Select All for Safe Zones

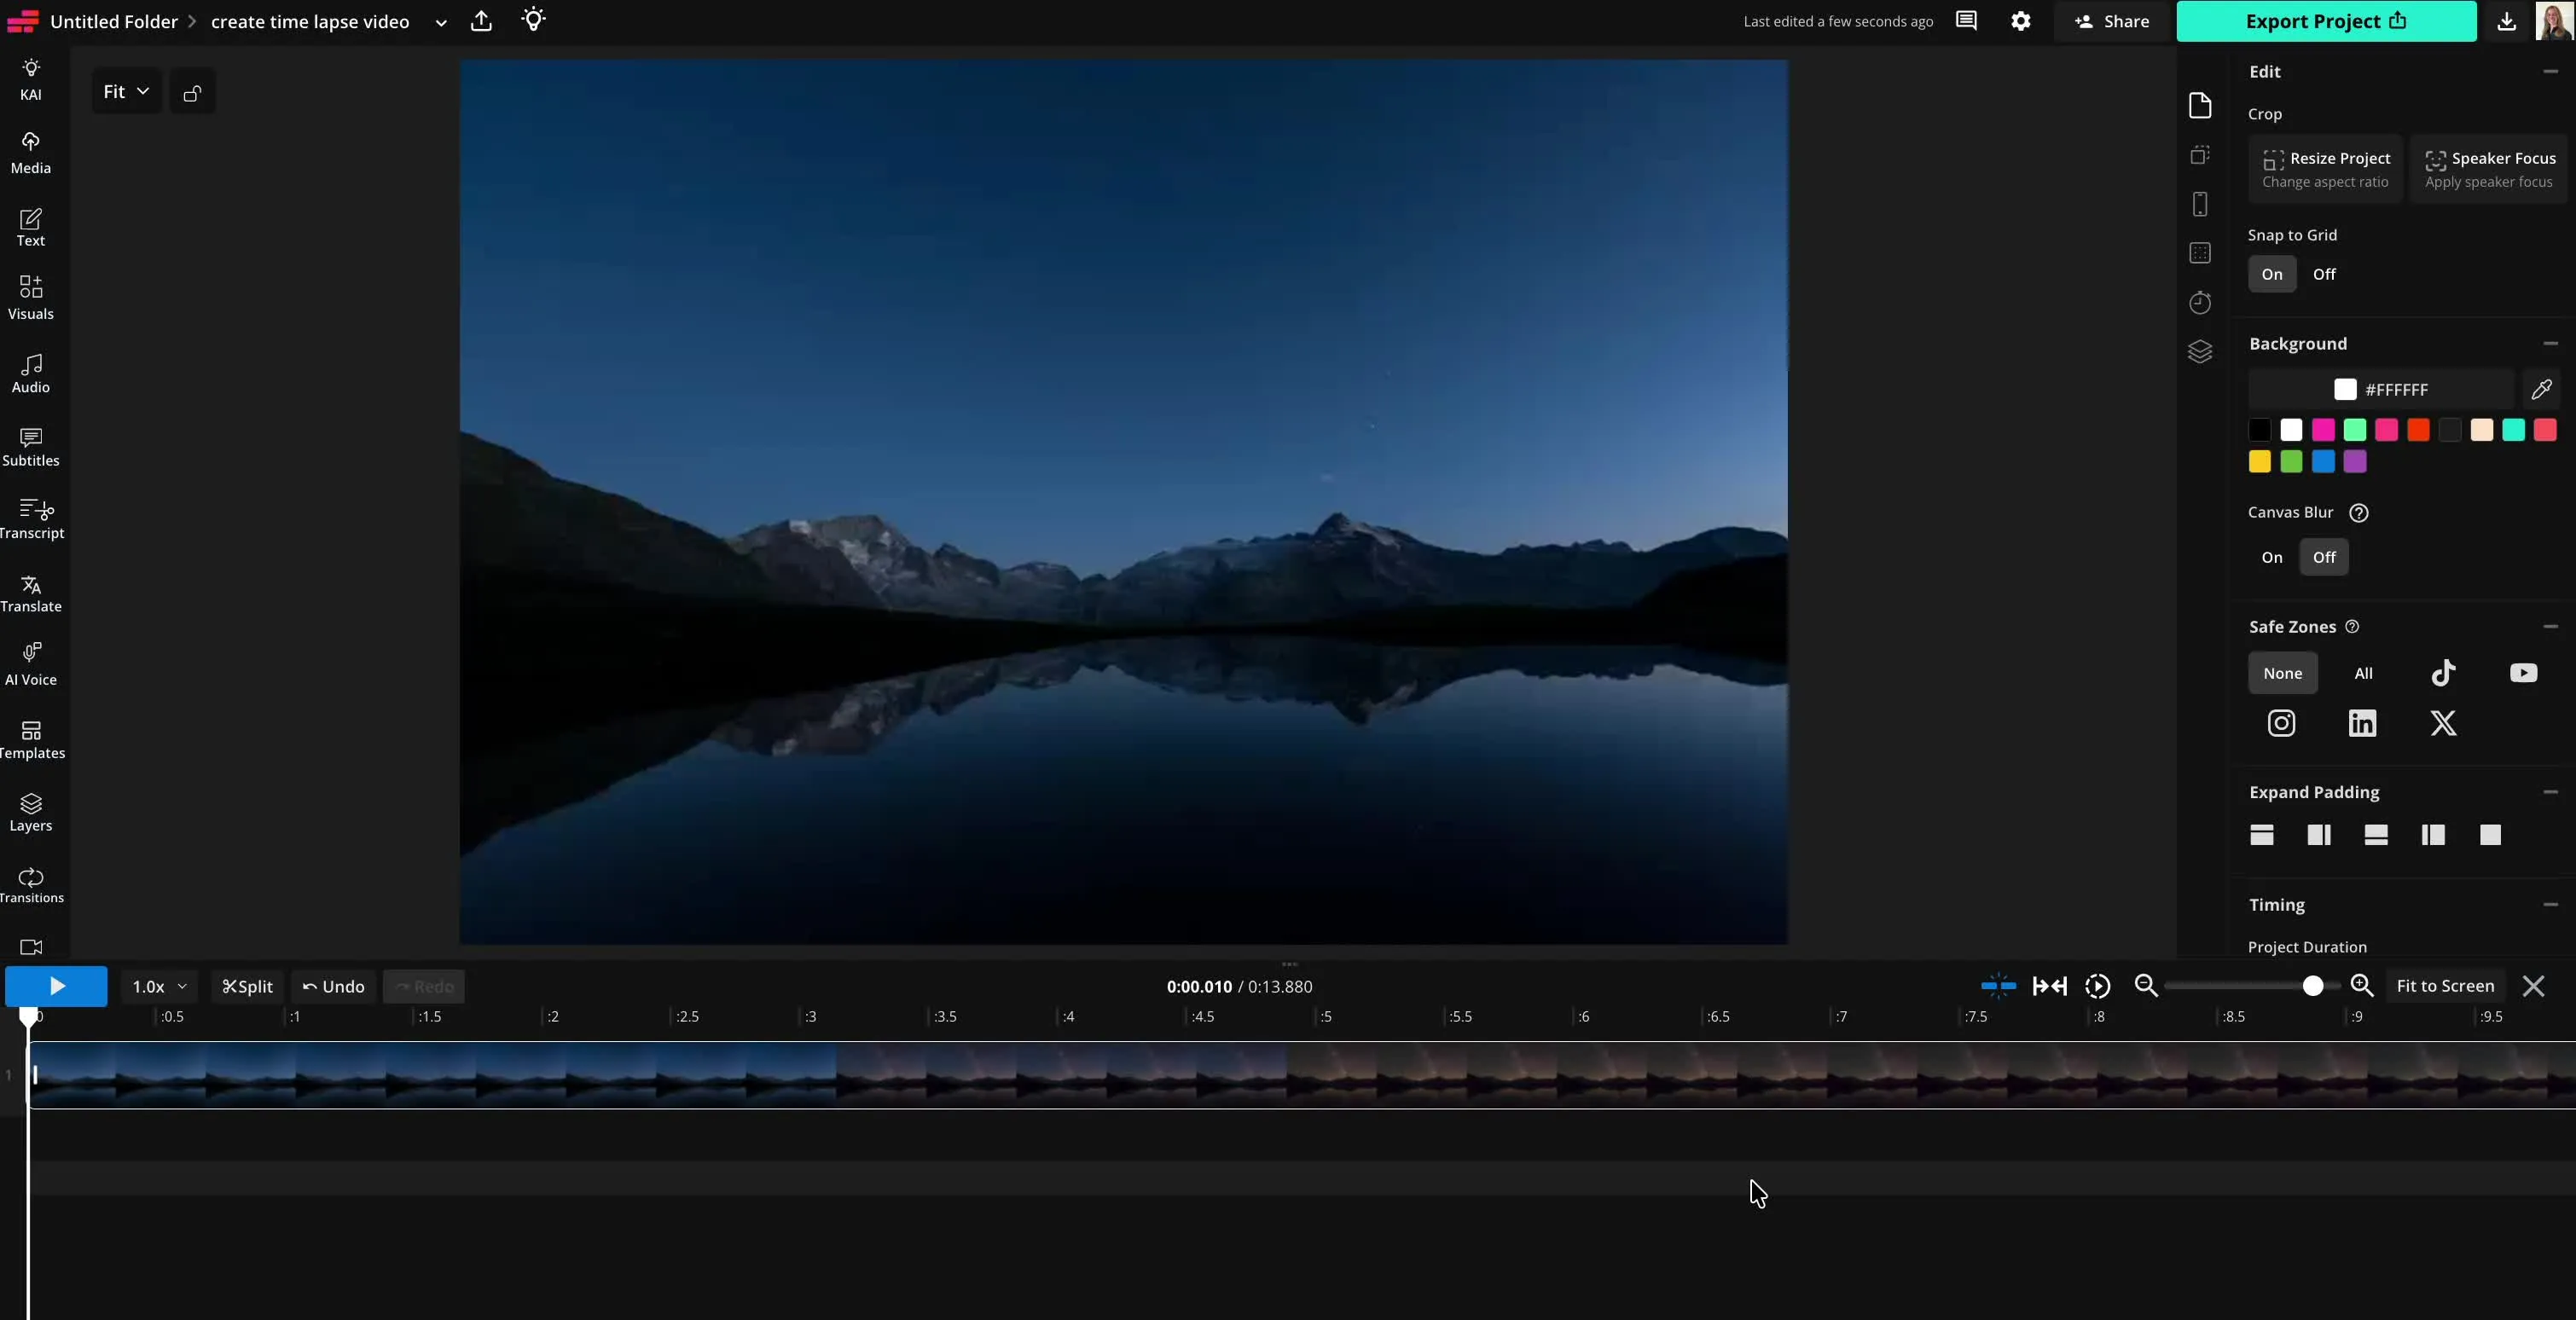click(x=2363, y=673)
